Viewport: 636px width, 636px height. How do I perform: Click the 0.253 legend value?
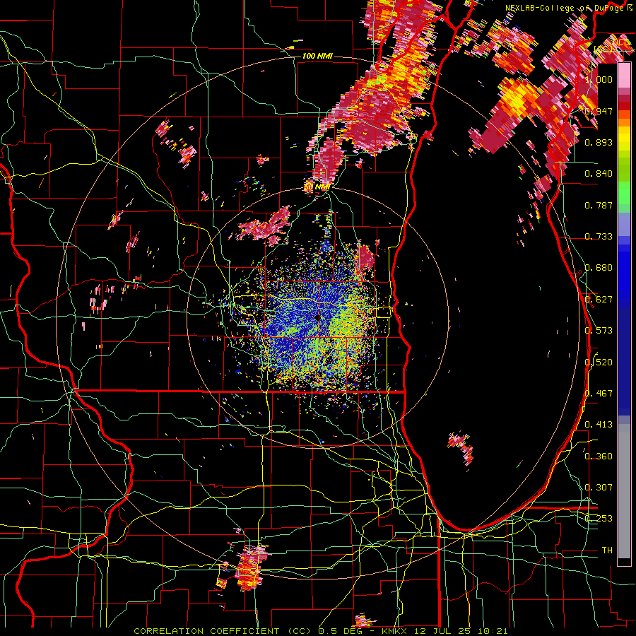[599, 519]
